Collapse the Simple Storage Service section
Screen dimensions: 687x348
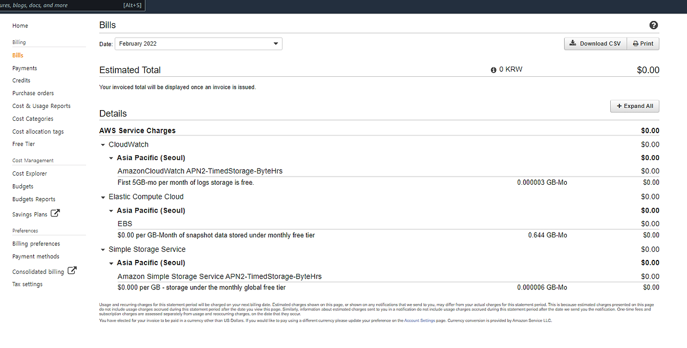point(103,250)
